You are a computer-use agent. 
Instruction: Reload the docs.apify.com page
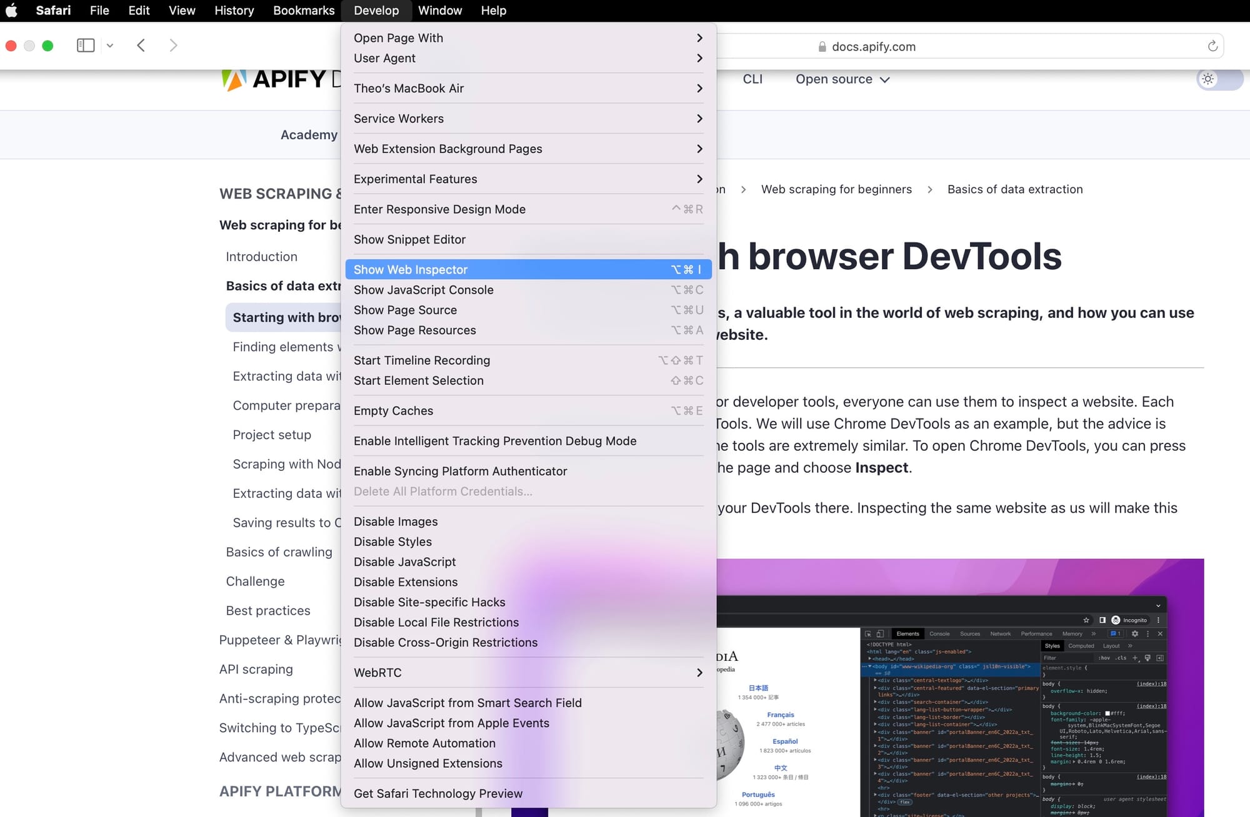tap(1212, 46)
